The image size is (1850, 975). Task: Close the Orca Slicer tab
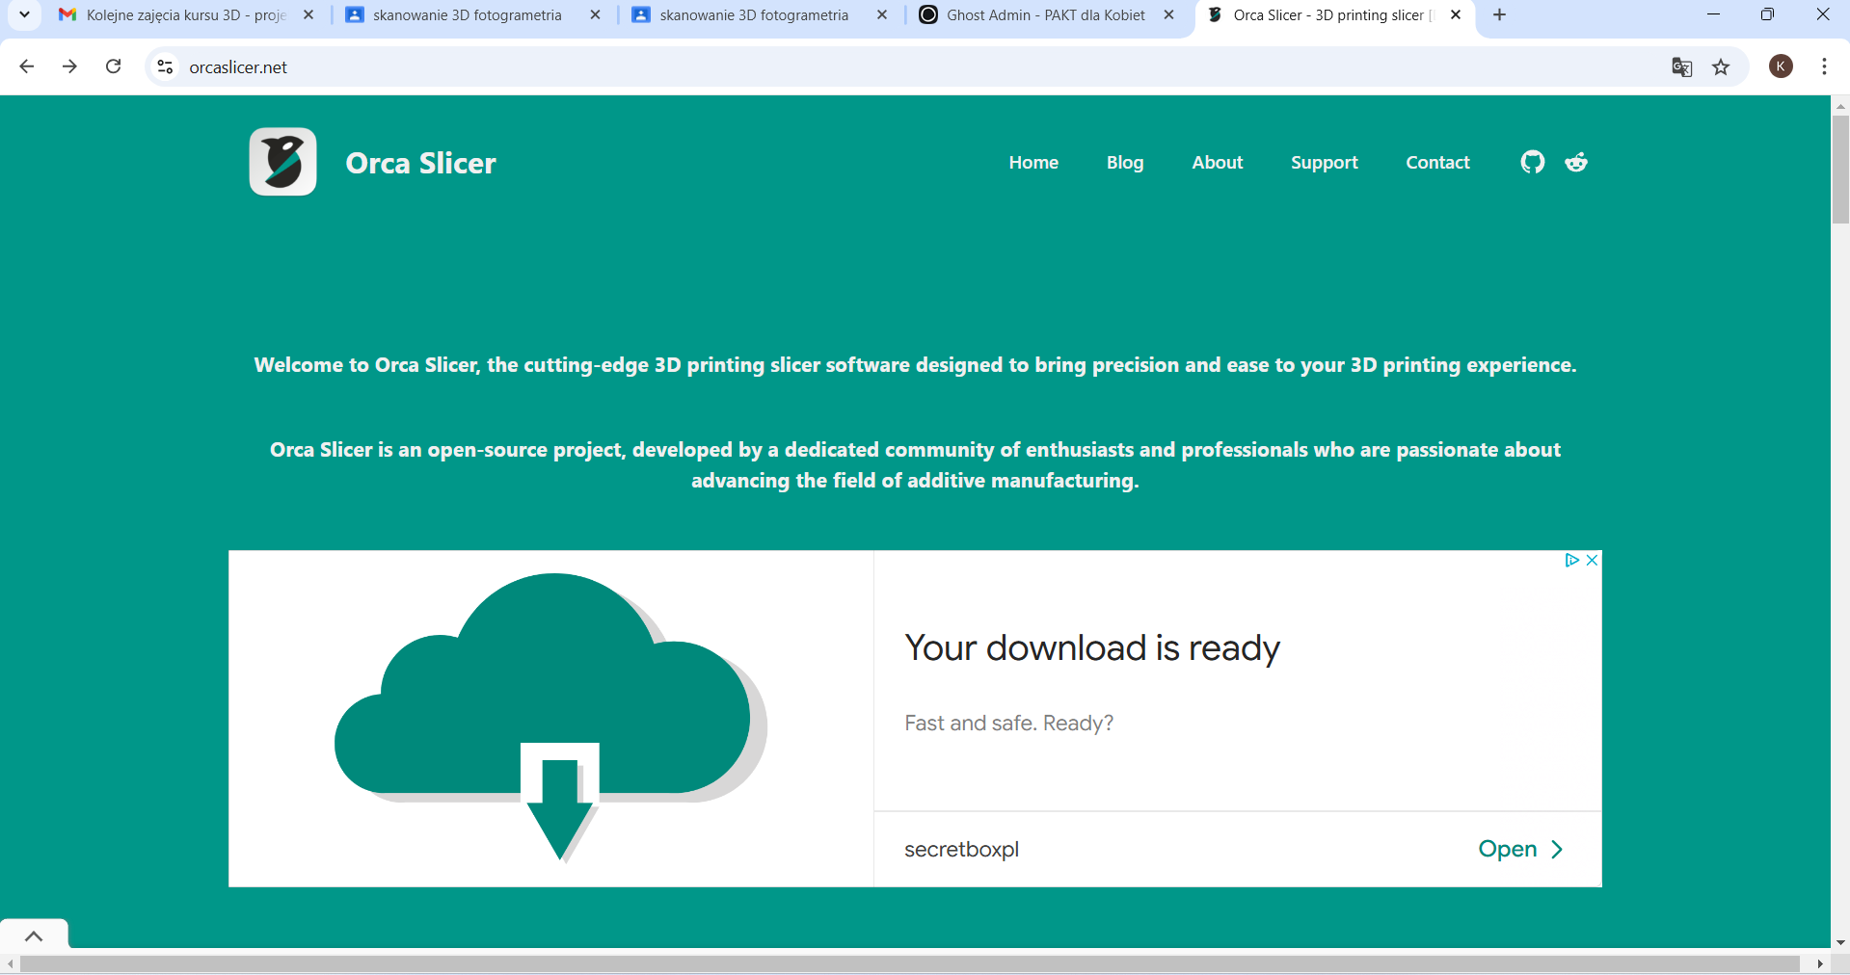1456,14
